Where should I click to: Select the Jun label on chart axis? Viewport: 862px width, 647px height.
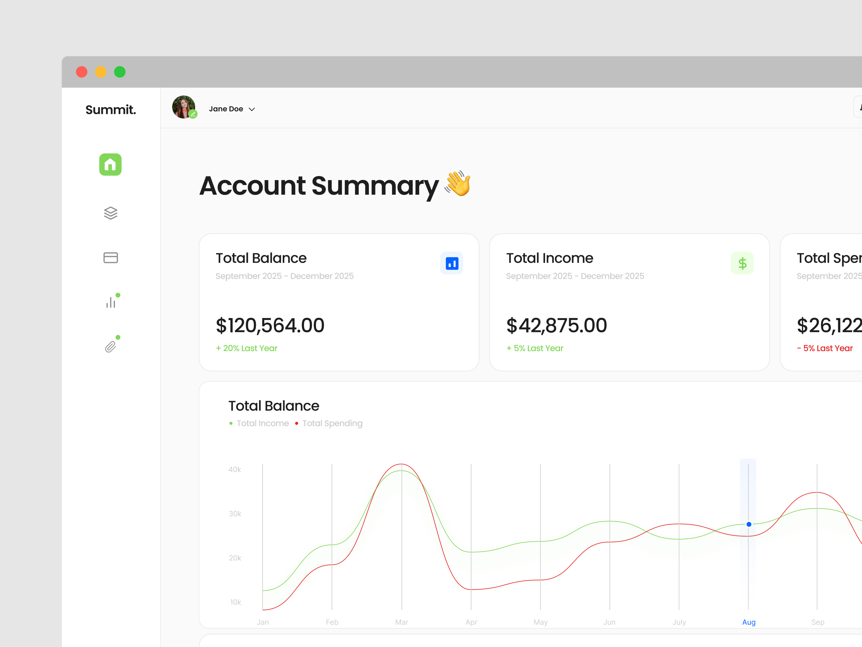(x=610, y=622)
